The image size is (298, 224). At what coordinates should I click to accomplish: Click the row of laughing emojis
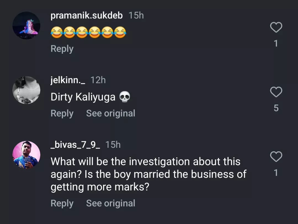(x=88, y=32)
